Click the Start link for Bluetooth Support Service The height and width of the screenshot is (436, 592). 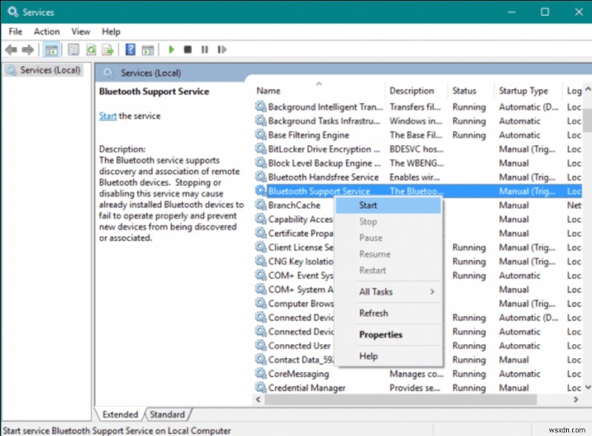(x=107, y=115)
